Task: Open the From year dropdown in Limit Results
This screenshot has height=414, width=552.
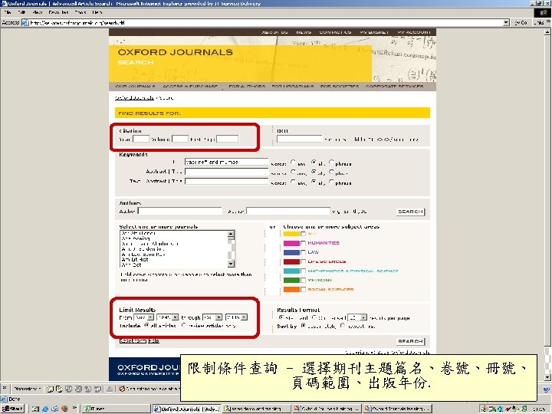Action: click(168, 317)
